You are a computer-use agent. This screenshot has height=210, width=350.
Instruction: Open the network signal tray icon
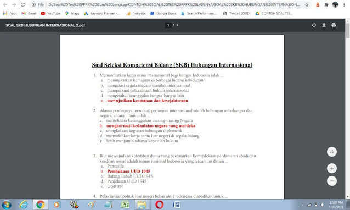click(309, 205)
